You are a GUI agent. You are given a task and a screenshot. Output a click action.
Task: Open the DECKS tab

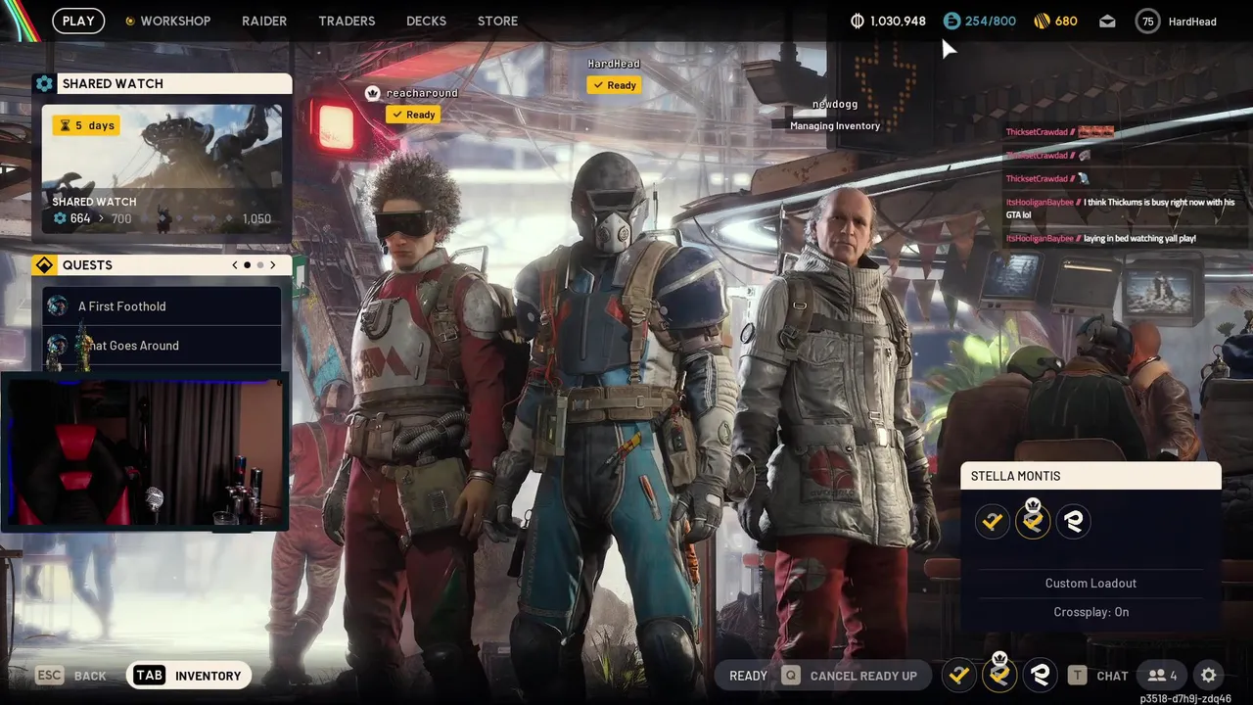coord(426,21)
